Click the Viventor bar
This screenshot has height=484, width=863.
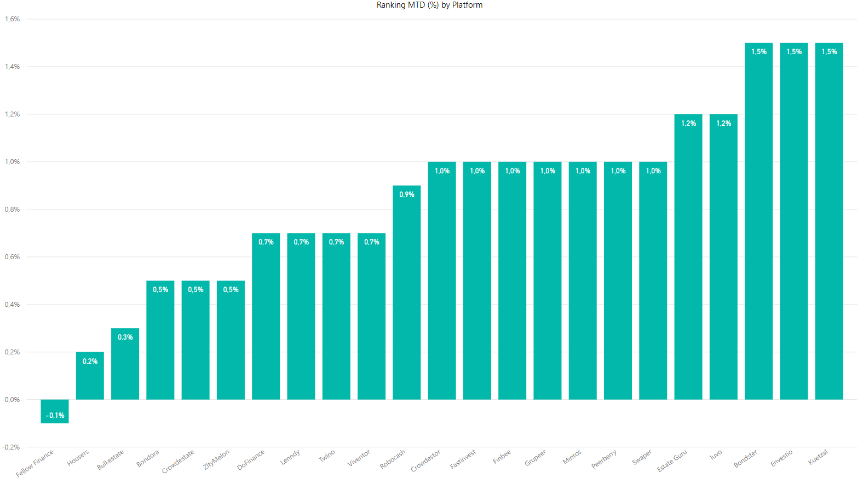click(371, 316)
